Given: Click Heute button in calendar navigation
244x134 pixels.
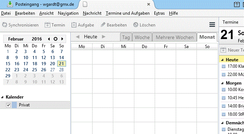Looking at the screenshot, I should tap(90, 37).
